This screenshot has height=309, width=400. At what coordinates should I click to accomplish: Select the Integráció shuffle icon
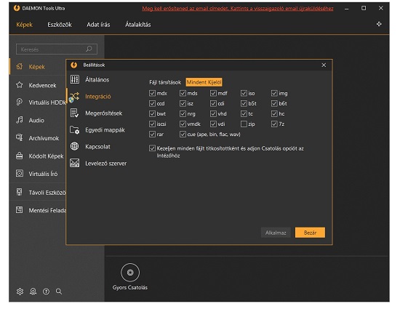[74, 97]
